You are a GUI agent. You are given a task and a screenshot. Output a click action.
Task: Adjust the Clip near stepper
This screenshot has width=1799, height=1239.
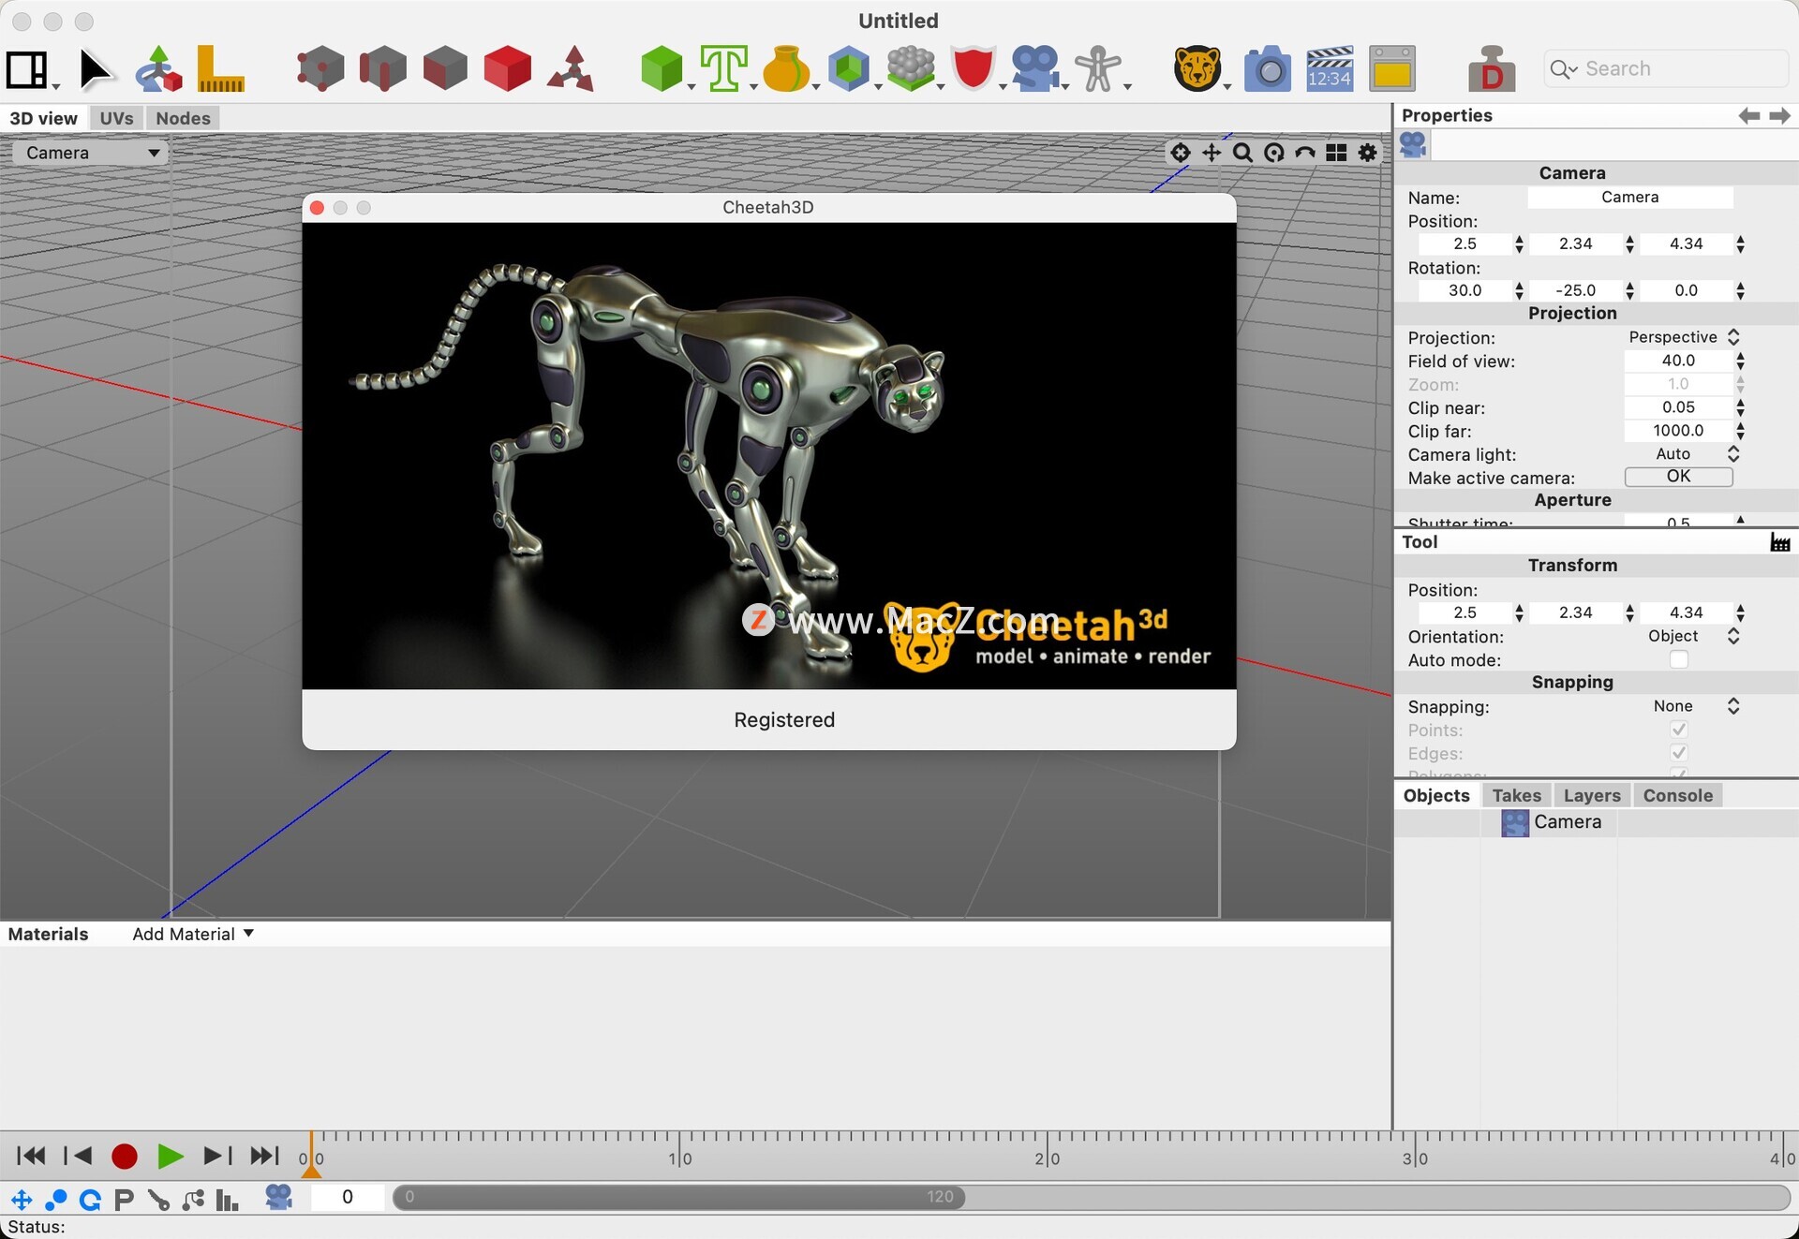(x=1740, y=407)
